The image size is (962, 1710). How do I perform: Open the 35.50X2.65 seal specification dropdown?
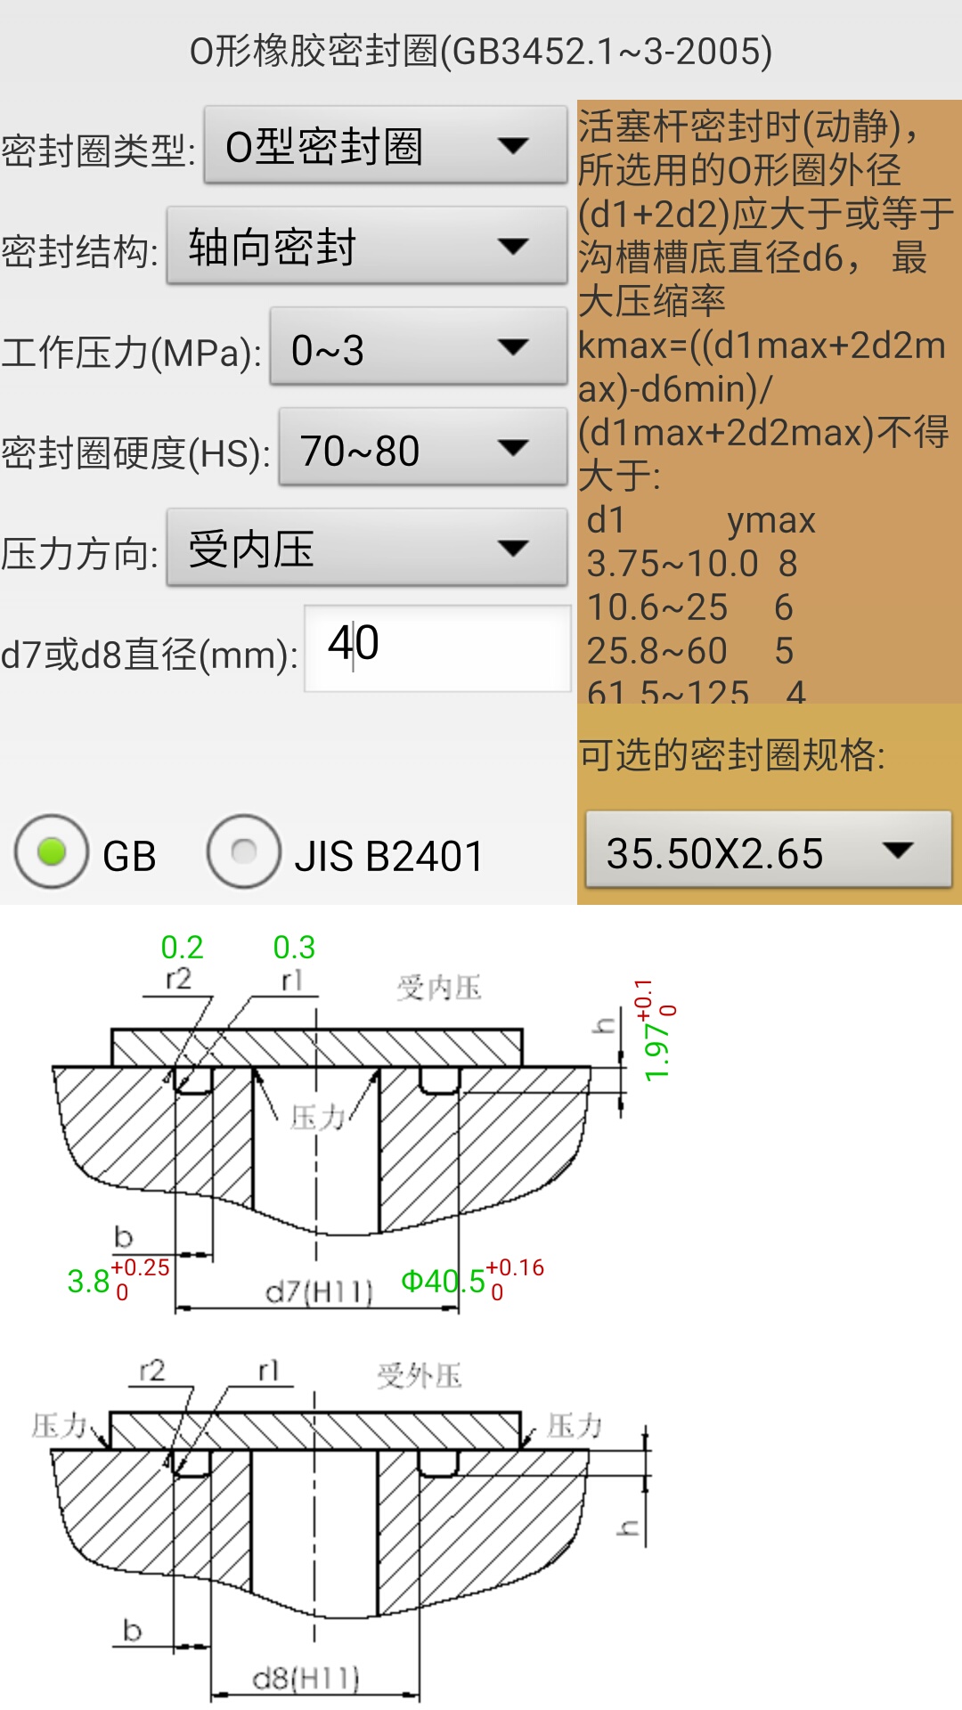click(768, 851)
